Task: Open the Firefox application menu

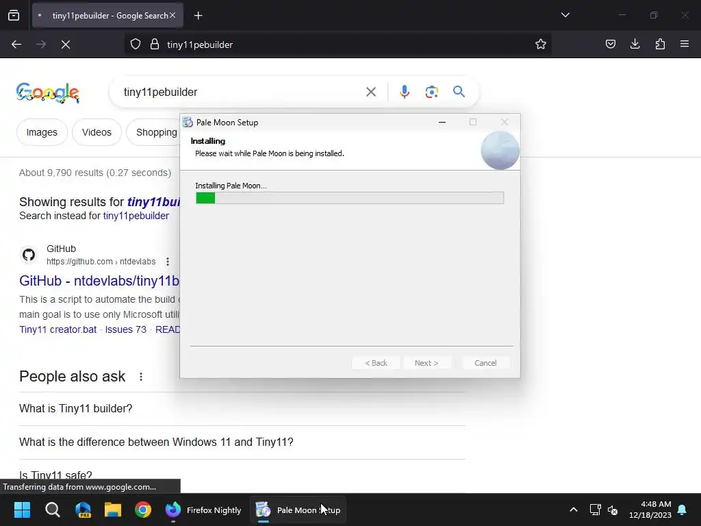Action: pos(685,44)
